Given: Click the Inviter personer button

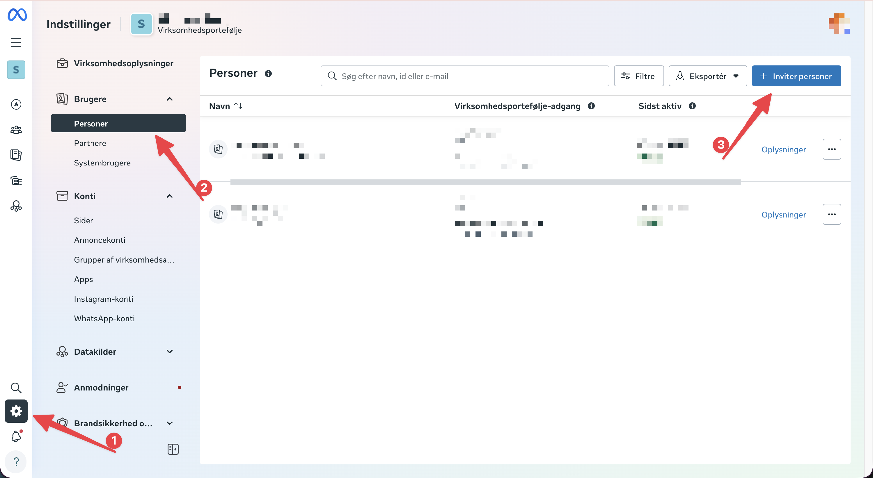Looking at the screenshot, I should [796, 76].
